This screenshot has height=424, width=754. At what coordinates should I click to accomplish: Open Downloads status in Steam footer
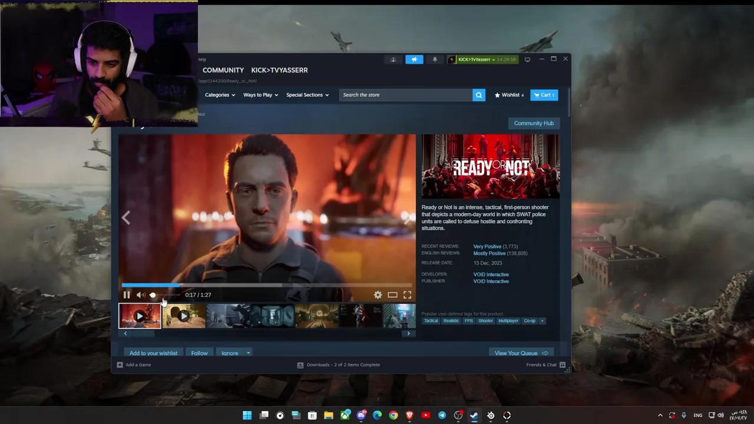pyautogui.click(x=339, y=365)
